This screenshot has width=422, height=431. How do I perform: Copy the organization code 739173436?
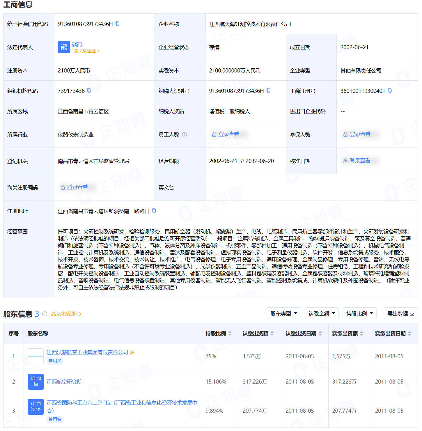point(89,91)
